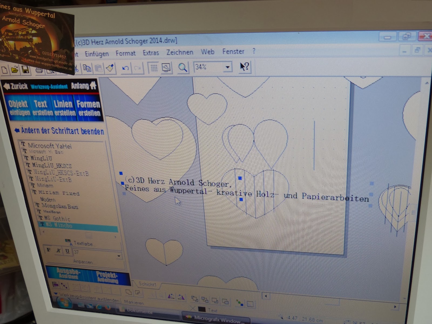Image resolution: width=432 pixels, height=324 pixels.
Task: Click the New document icon
Action: coord(5,70)
